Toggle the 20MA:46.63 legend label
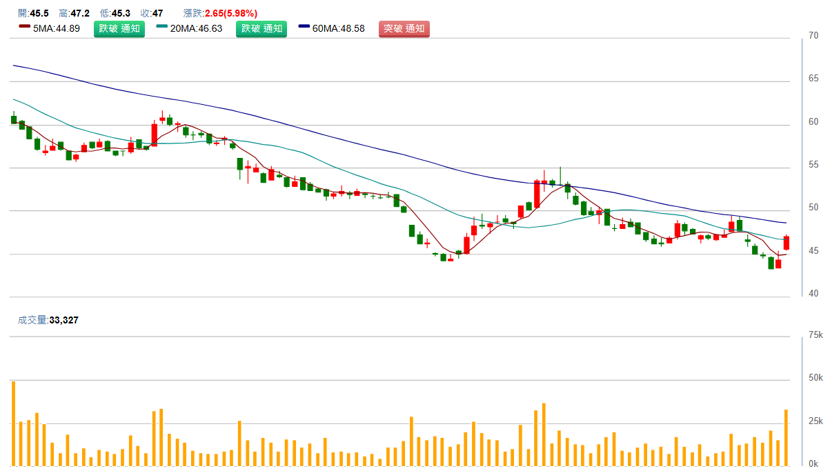This screenshot has width=830, height=471. pyautogui.click(x=196, y=29)
